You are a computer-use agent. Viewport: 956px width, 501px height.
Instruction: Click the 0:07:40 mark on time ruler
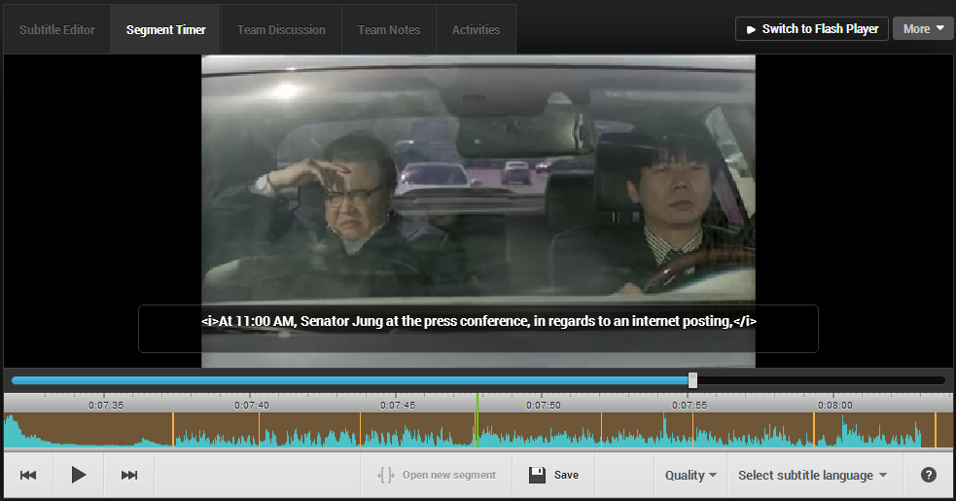(x=251, y=405)
